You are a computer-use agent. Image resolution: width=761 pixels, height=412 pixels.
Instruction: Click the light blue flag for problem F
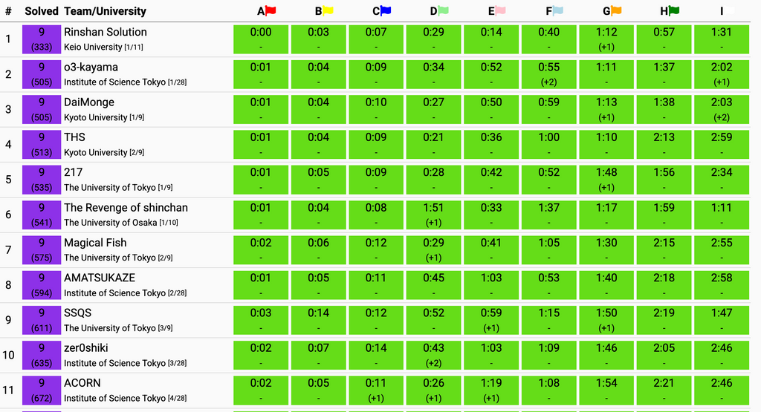click(559, 10)
